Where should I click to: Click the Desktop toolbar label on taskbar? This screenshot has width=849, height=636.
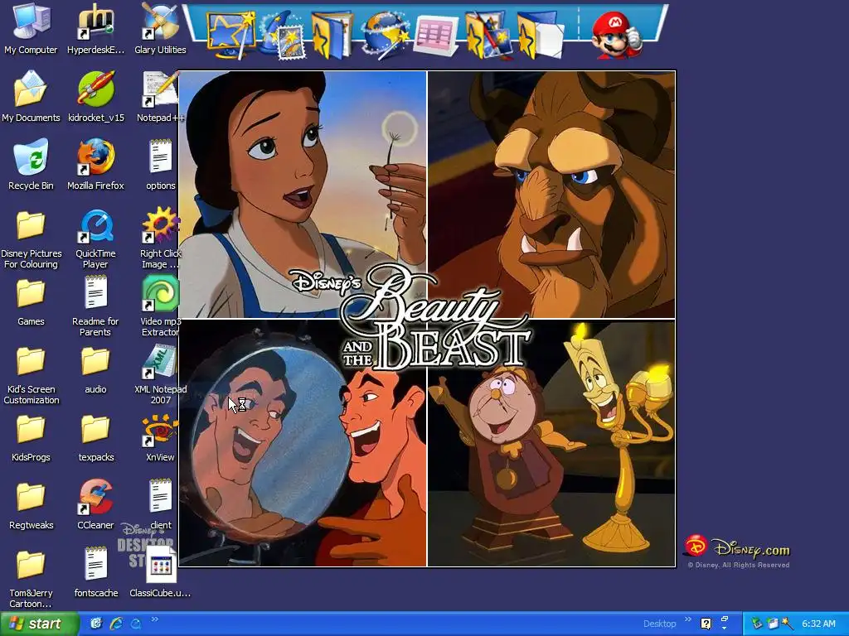[x=659, y=624]
